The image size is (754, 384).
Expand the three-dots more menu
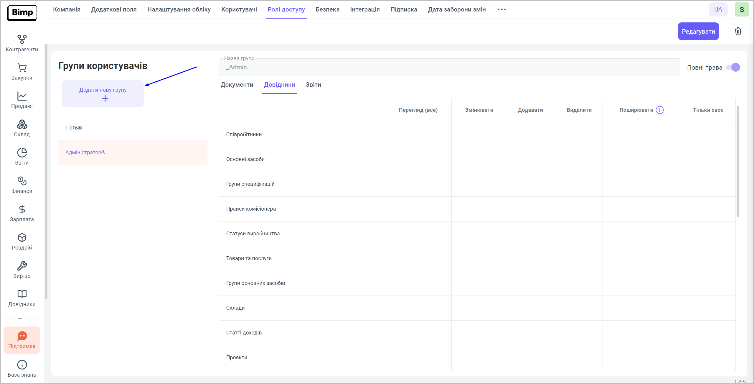click(501, 9)
